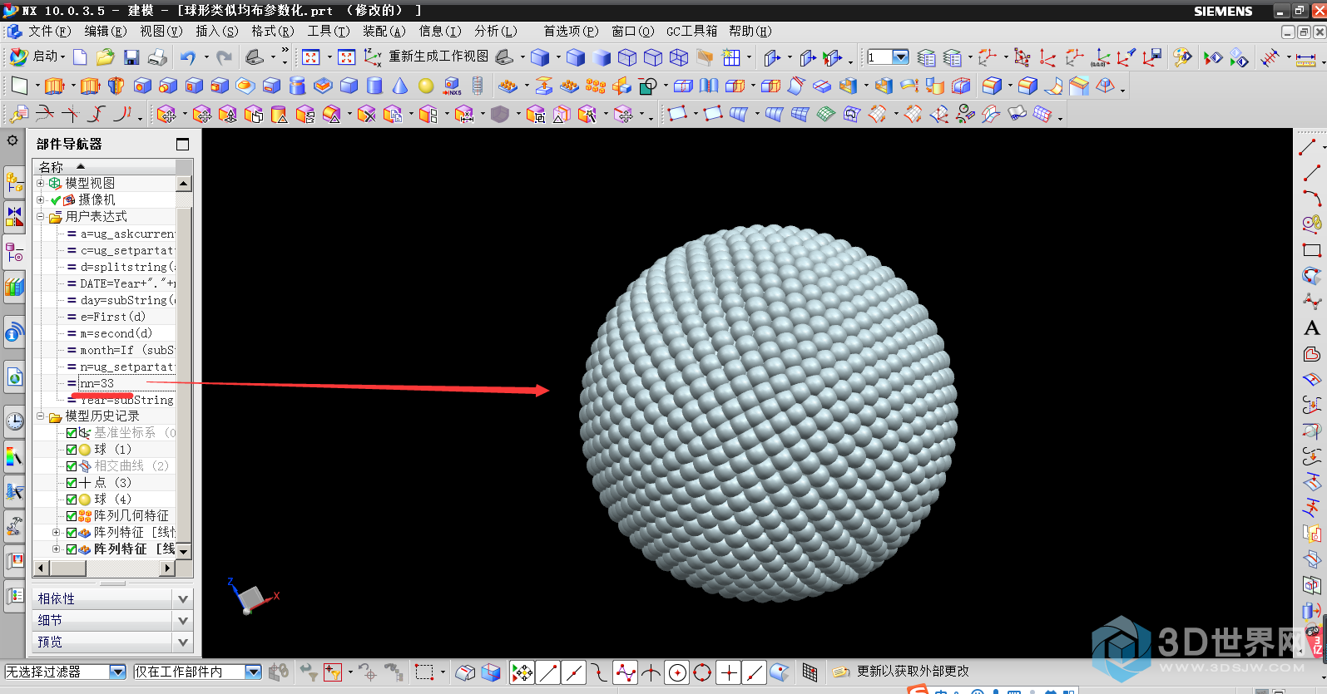Maximize the 部件导航器 panel
Image resolution: width=1327 pixels, height=694 pixels.
click(183, 144)
